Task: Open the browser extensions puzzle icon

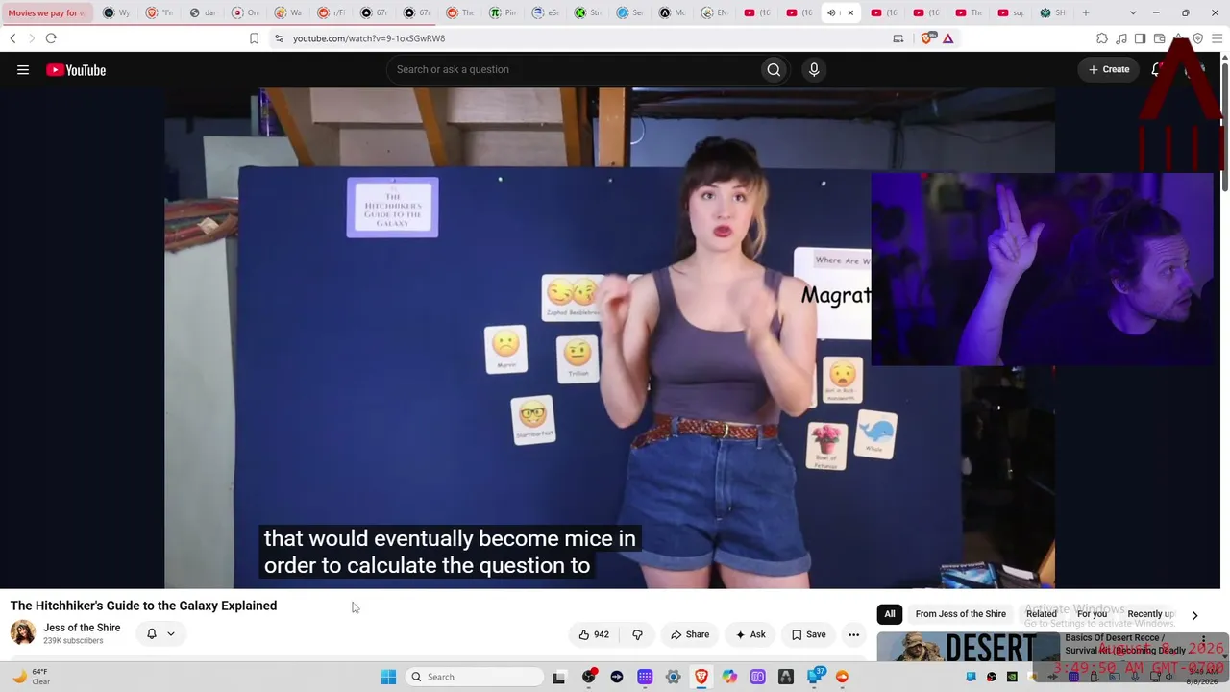Action: [1102, 38]
